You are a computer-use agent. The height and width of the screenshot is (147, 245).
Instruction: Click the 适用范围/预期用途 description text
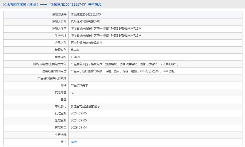click(x=123, y=71)
